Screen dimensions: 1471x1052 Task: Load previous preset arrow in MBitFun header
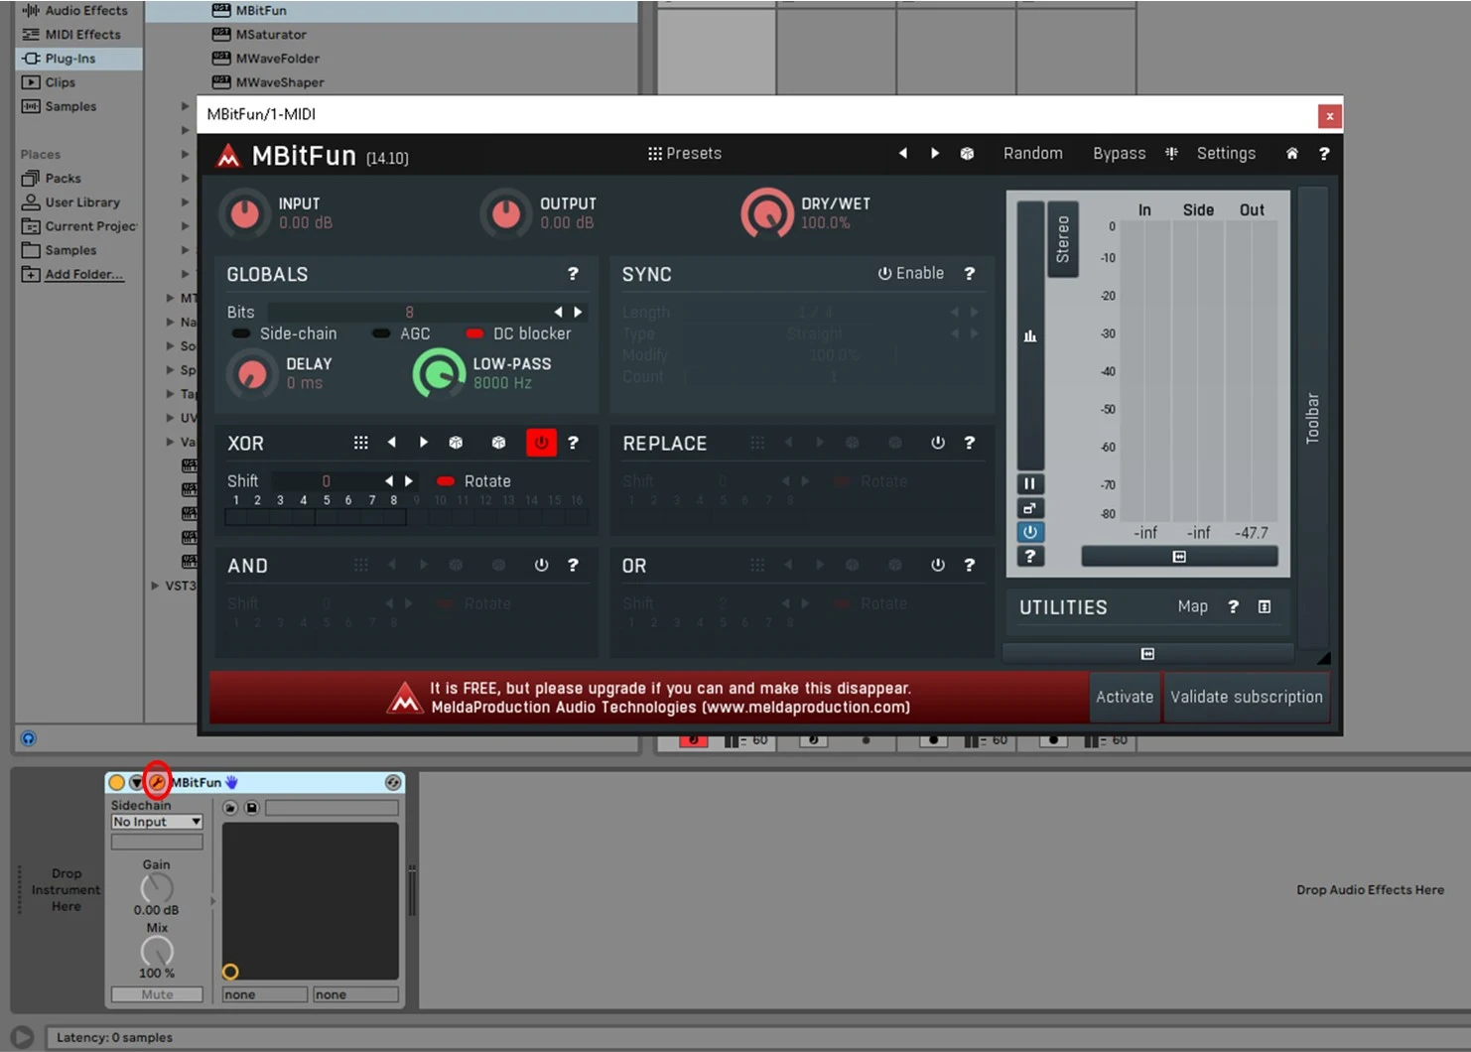coord(902,154)
